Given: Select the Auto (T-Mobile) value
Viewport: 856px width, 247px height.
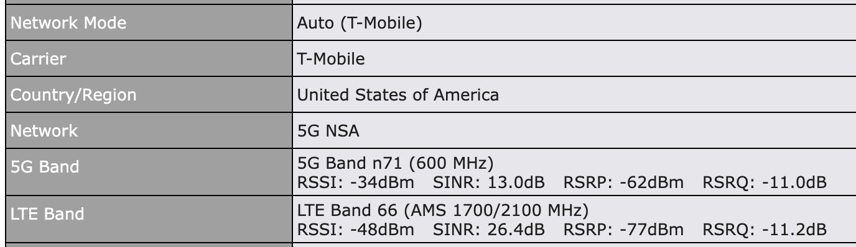Looking at the screenshot, I should point(360,24).
